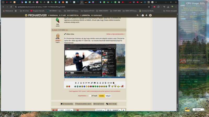Viewport: 209px width, 117px height.
Task: Open notifications bell icon in header
Action: point(146,15)
